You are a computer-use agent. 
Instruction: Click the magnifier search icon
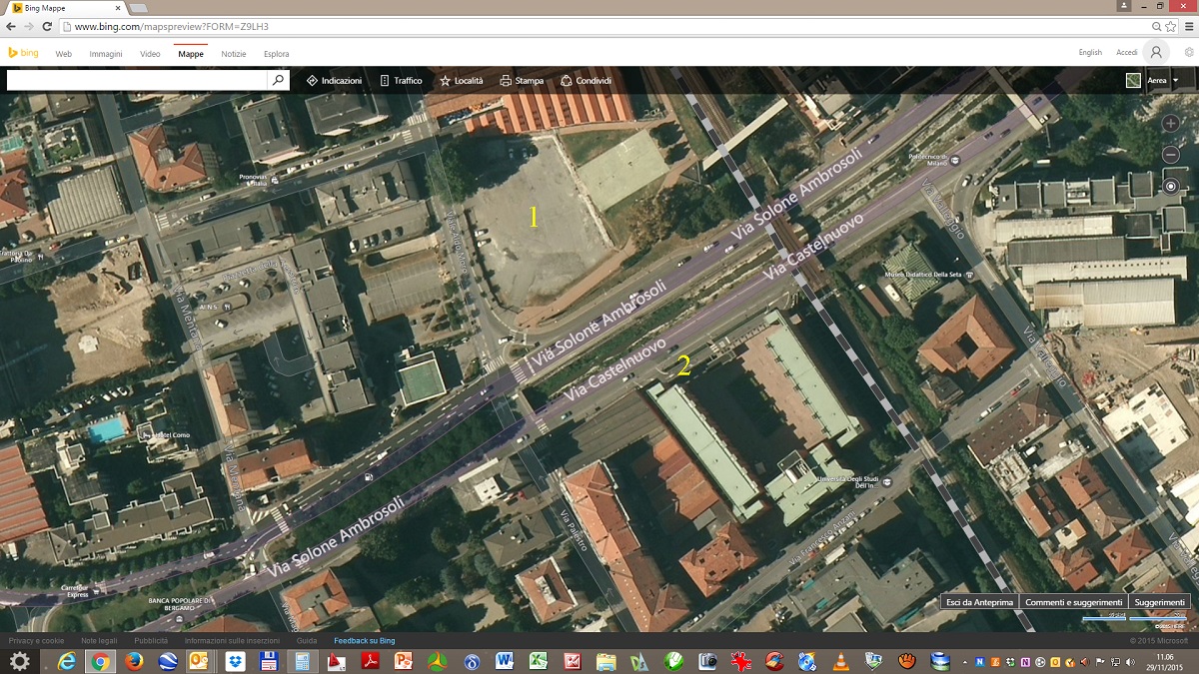pos(278,80)
